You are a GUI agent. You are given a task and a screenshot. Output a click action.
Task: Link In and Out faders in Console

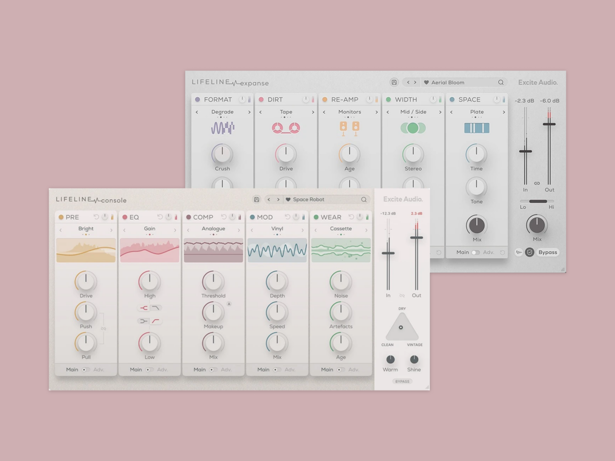coord(402,296)
